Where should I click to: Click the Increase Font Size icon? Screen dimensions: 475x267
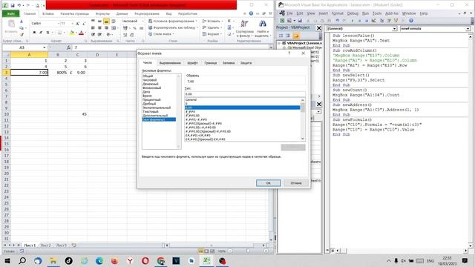(77, 23)
